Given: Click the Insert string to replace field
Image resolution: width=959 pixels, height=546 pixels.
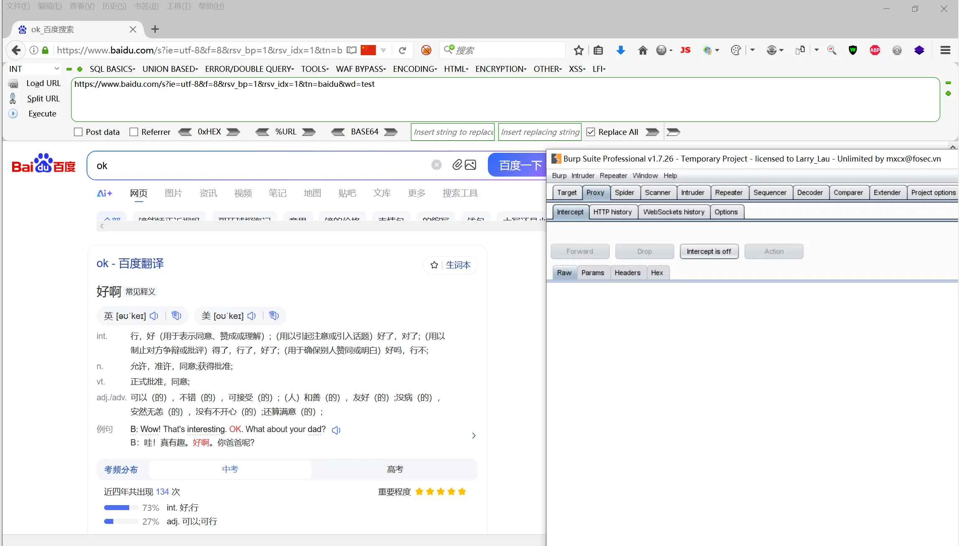Looking at the screenshot, I should click(452, 132).
